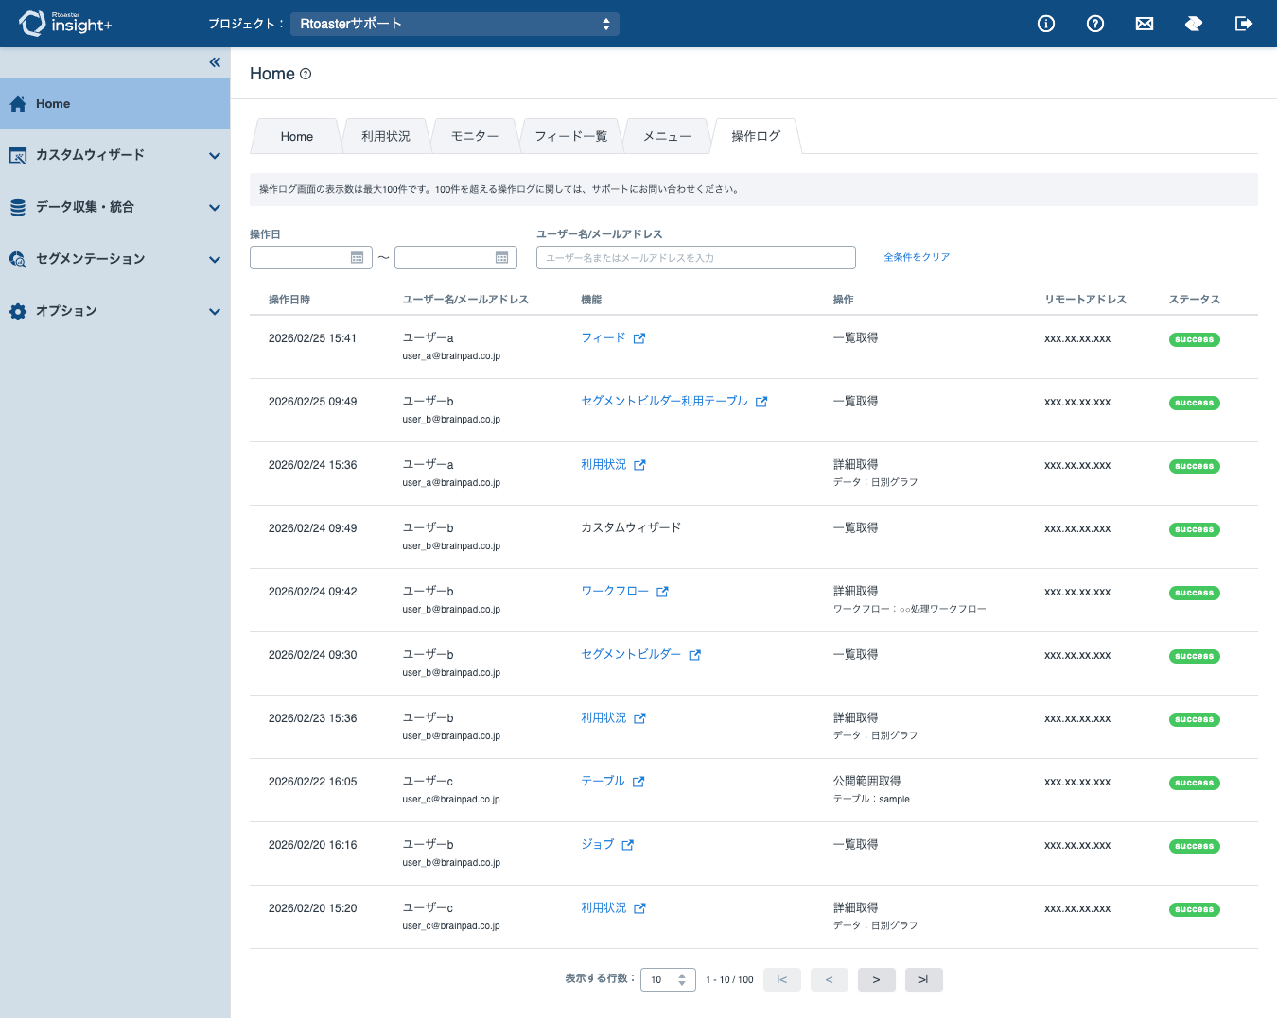Open the プロジェクト selector dropdown
Image resolution: width=1277 pixels, height=1018 pixels.
pos(455,24)
